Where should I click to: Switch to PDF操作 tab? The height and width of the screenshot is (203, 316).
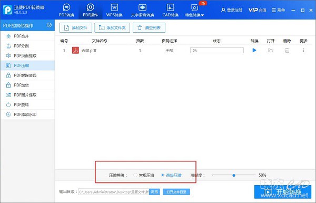tap(90, 10)
